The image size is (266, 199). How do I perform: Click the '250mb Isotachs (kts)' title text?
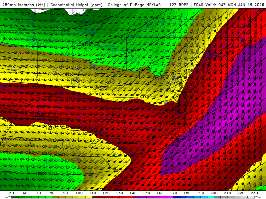click(x=24, y=5)
